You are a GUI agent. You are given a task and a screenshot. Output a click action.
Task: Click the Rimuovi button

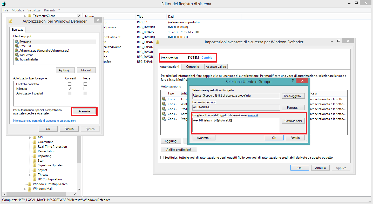86,70
